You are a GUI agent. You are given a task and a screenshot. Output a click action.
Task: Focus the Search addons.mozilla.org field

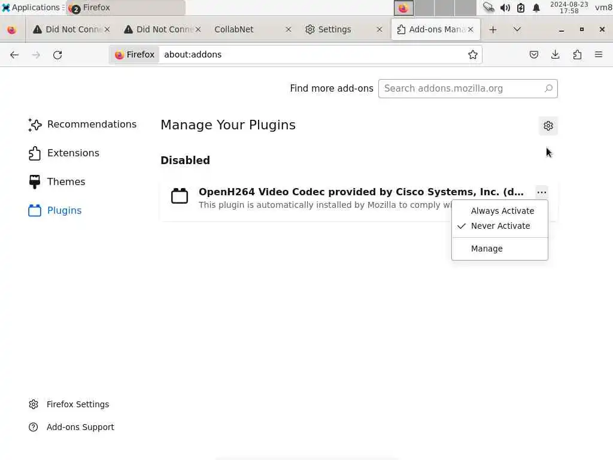coord(468,89)
